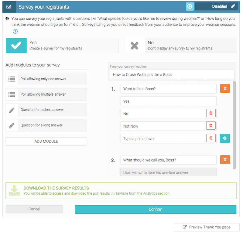Choose Poll allowing multiple answer module
Viewport: 243px width, 235px height.
pos(46,94)
